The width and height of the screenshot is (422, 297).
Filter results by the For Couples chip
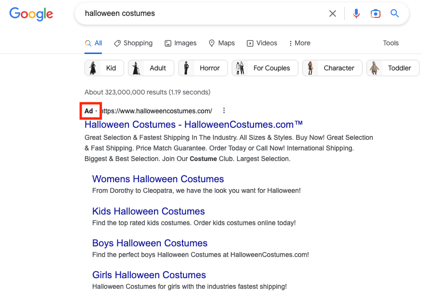tap(265, 68)
